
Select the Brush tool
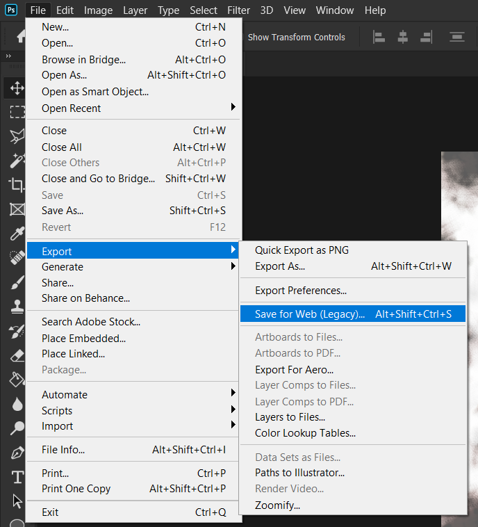pyautogui.click(x=17, y=282)
